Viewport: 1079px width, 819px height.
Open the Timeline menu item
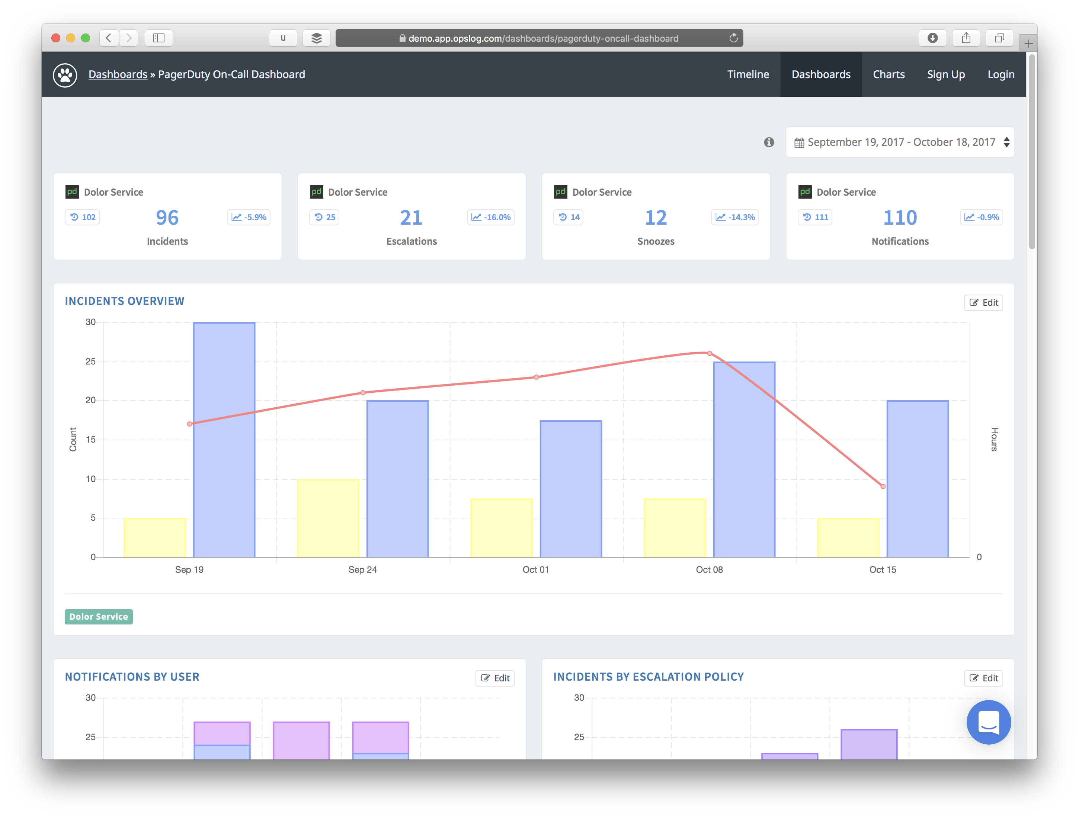click(748, 75)
